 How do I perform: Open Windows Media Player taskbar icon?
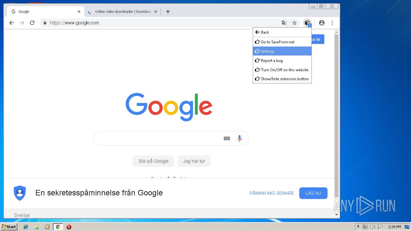coord(47,227)
